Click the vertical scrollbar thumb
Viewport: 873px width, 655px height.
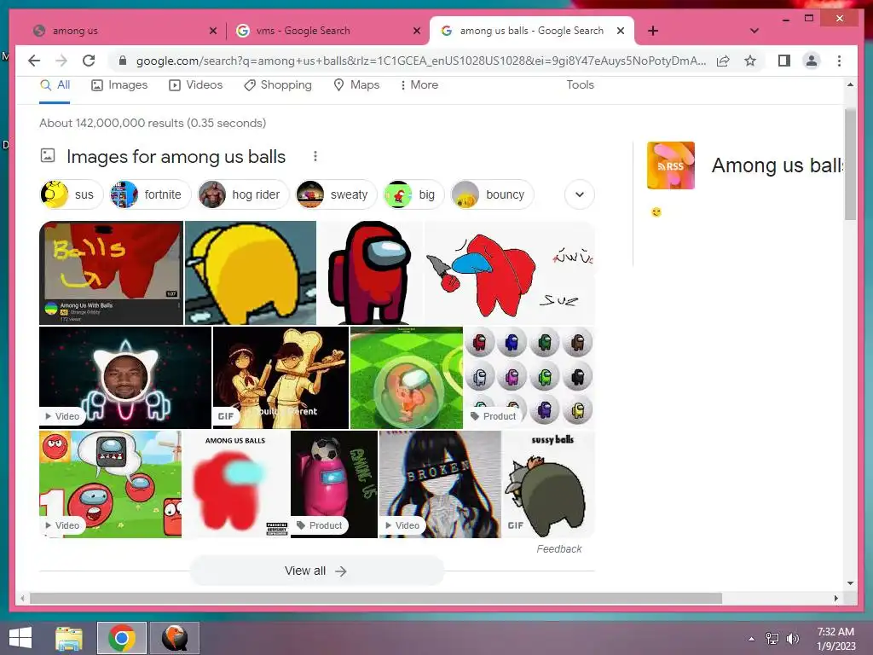tap(850, 165)
